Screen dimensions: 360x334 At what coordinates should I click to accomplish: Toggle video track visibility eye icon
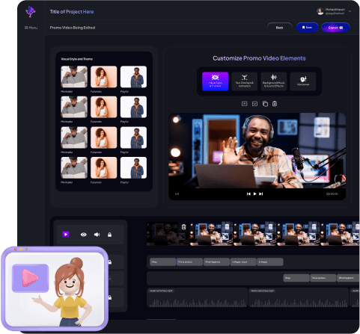click(84, 235)
